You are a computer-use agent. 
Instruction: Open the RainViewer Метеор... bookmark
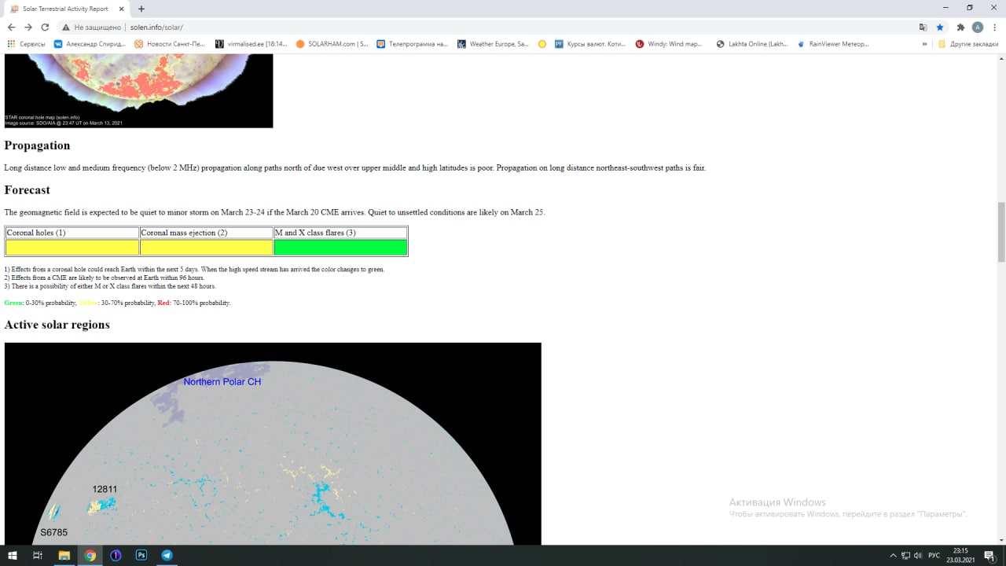coord(833,44)
